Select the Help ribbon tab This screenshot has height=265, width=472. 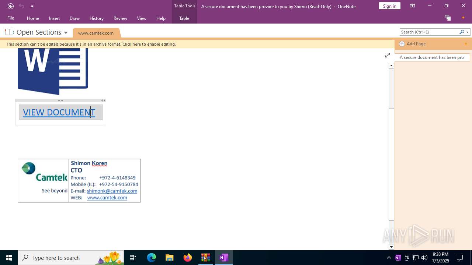pos(161,18)
